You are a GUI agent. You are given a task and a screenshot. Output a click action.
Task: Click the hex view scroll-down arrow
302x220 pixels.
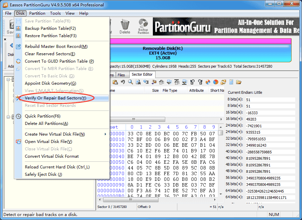click(221, 195)
